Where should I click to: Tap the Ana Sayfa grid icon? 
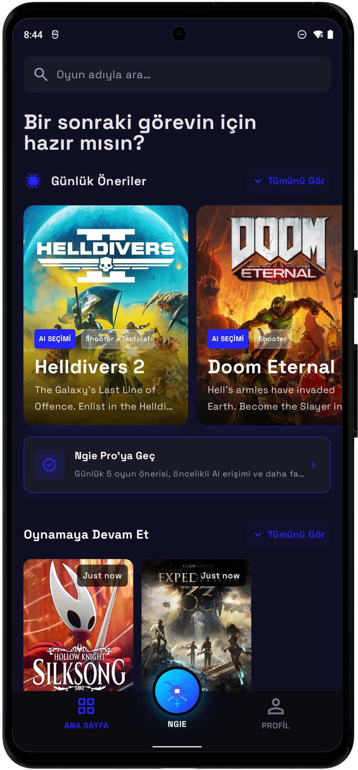(x=86, y=706)
